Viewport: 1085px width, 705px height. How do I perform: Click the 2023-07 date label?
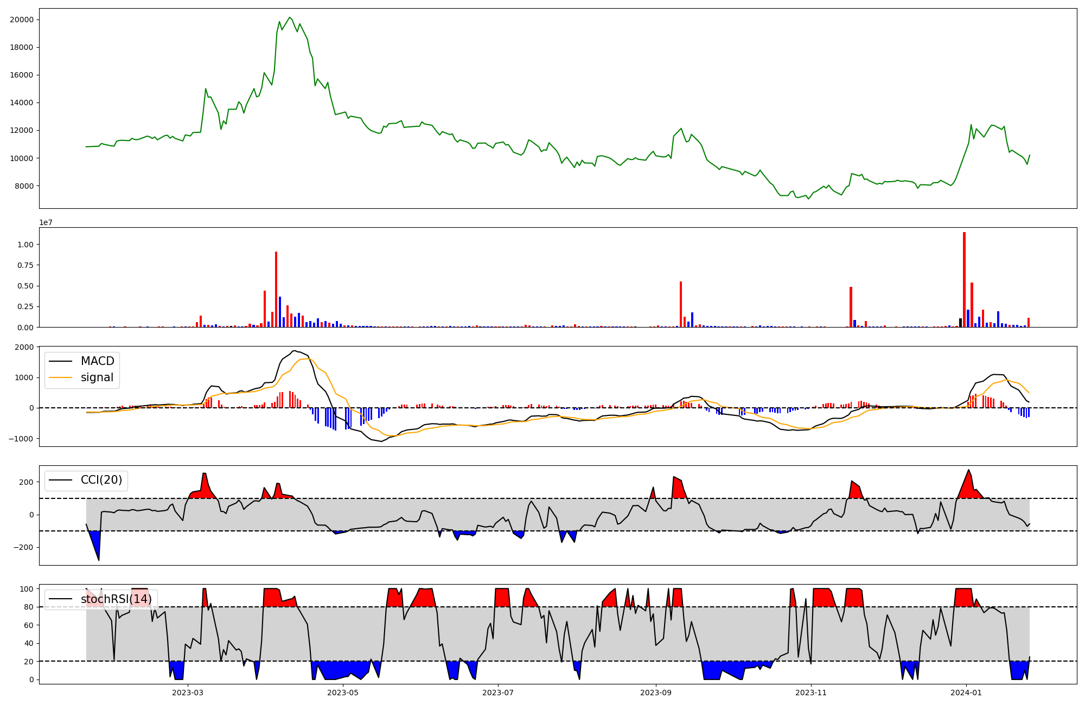pyautogui.click(x=498, y=693)
